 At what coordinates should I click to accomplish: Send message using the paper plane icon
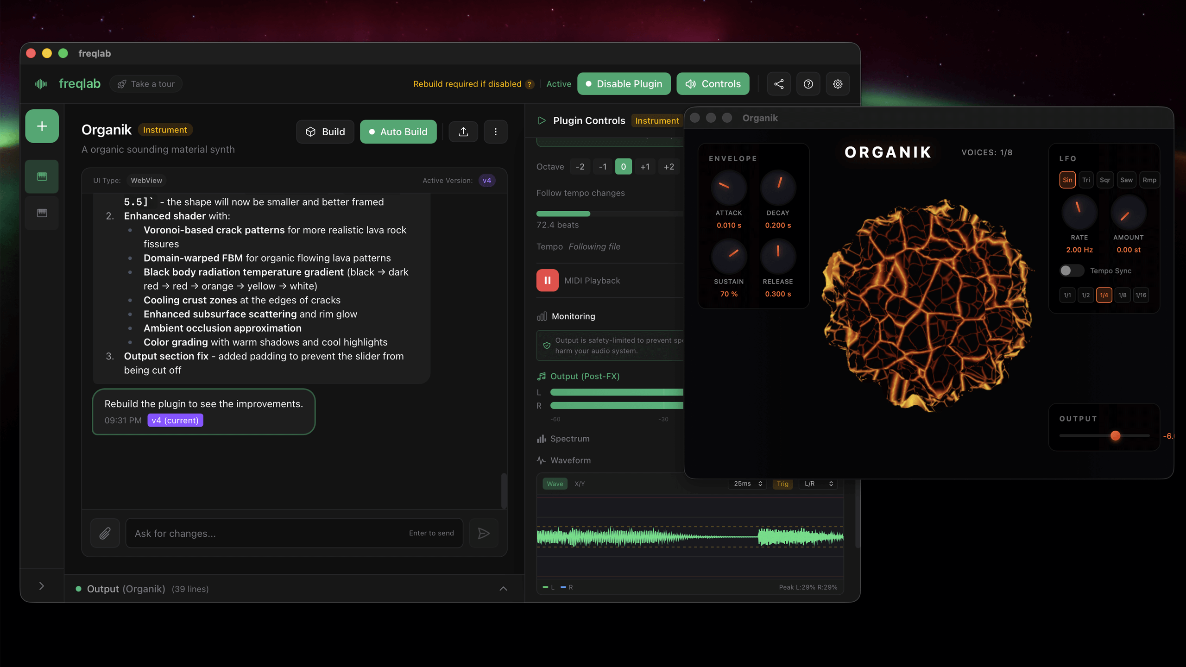point(483,533)
